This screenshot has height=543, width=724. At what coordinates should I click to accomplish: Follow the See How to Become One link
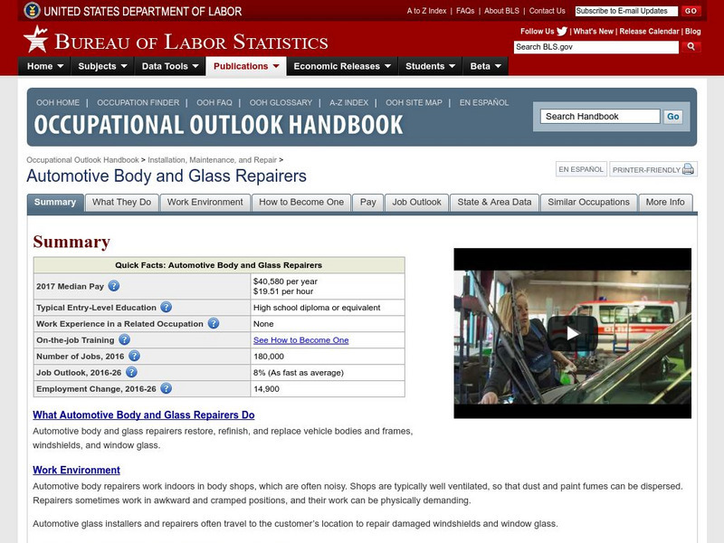tap(301, 340)
